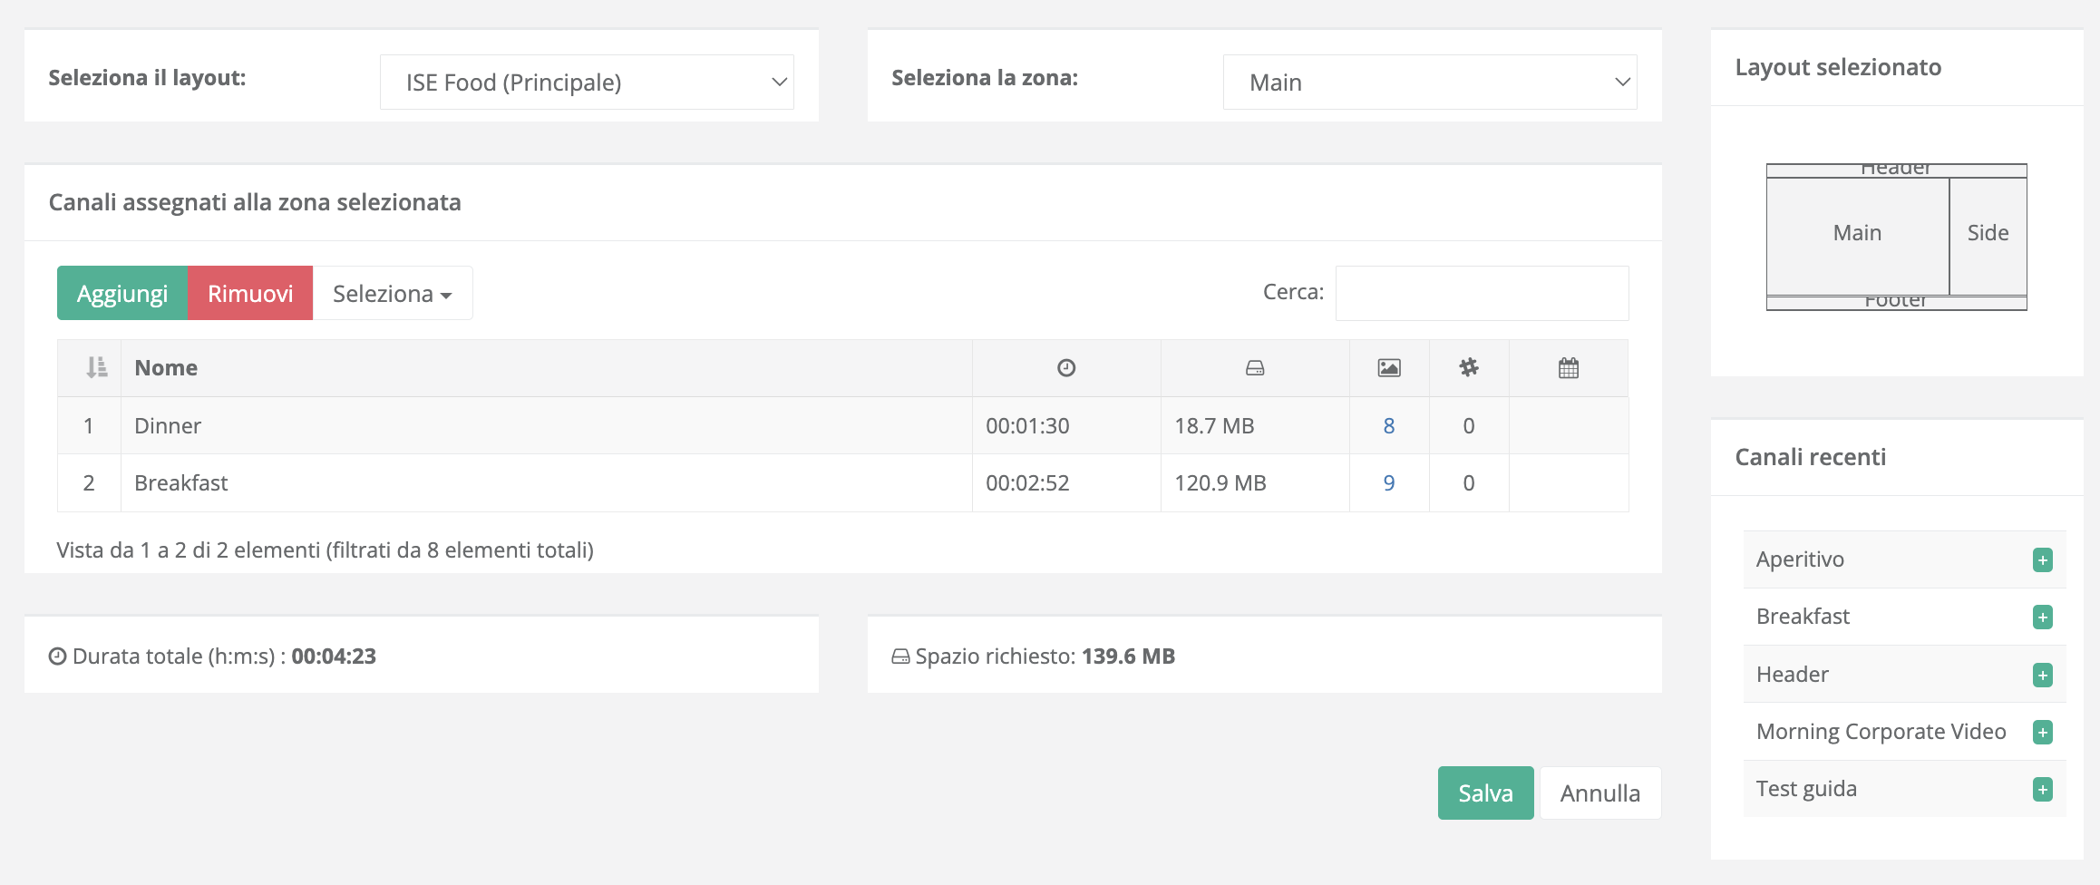
Task: Focus the Cerca search field
Action: [1482, 293]
